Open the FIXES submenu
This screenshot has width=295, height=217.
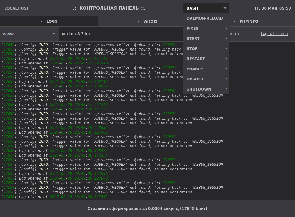click(x=206, y=28)
